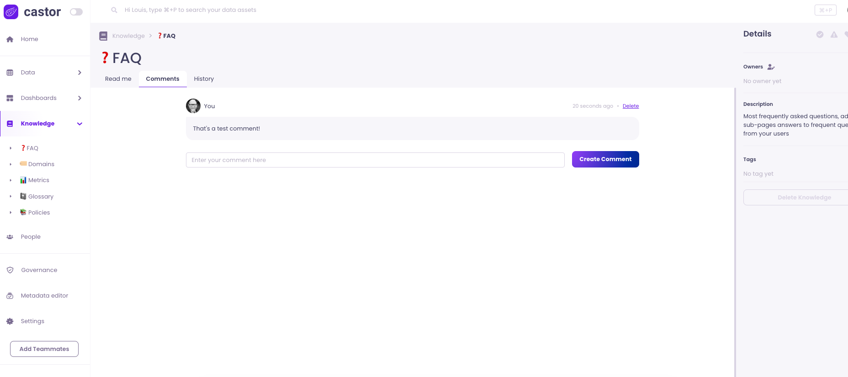
Task: Click the verified checkmark icon in Details
Action: tap(820, 35)
